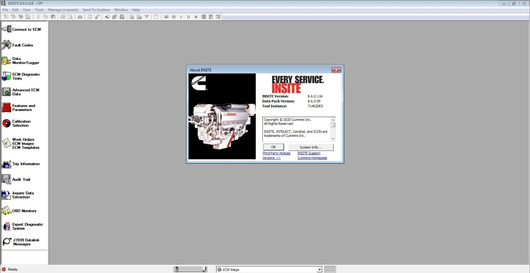Viewport: 530px width, 273px height.
Task: Click the Tool Instance value 71462DE5
Action: 315,106
